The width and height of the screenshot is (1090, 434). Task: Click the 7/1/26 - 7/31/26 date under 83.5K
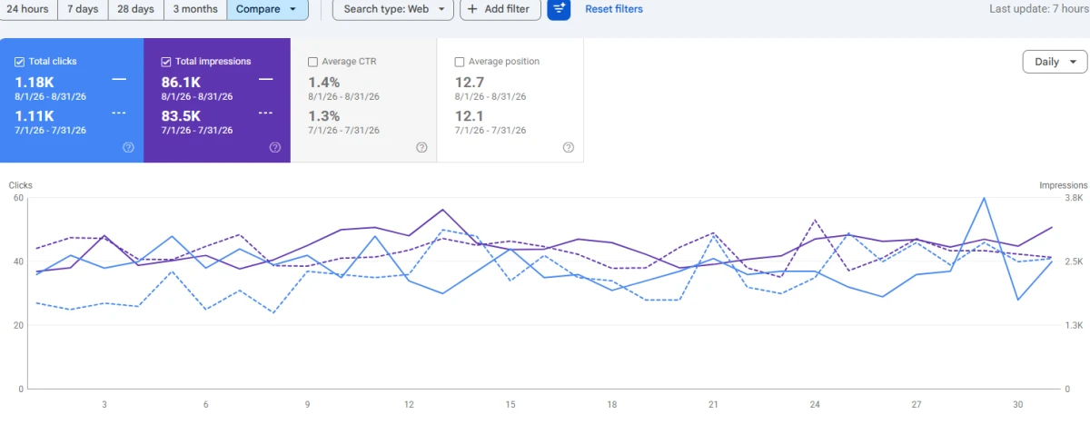pyautogui.click(x=197, y=130)
